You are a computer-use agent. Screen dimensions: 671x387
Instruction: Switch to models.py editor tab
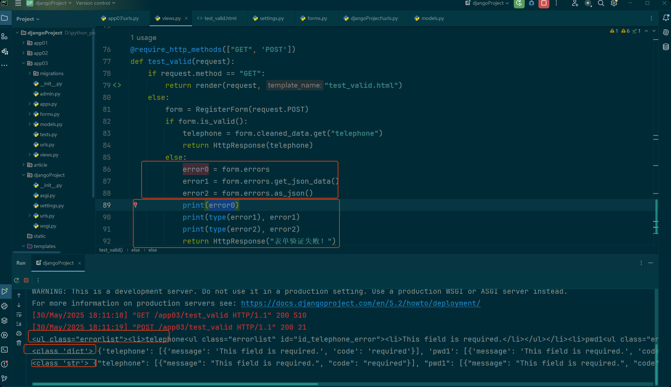tap(430, 18)
